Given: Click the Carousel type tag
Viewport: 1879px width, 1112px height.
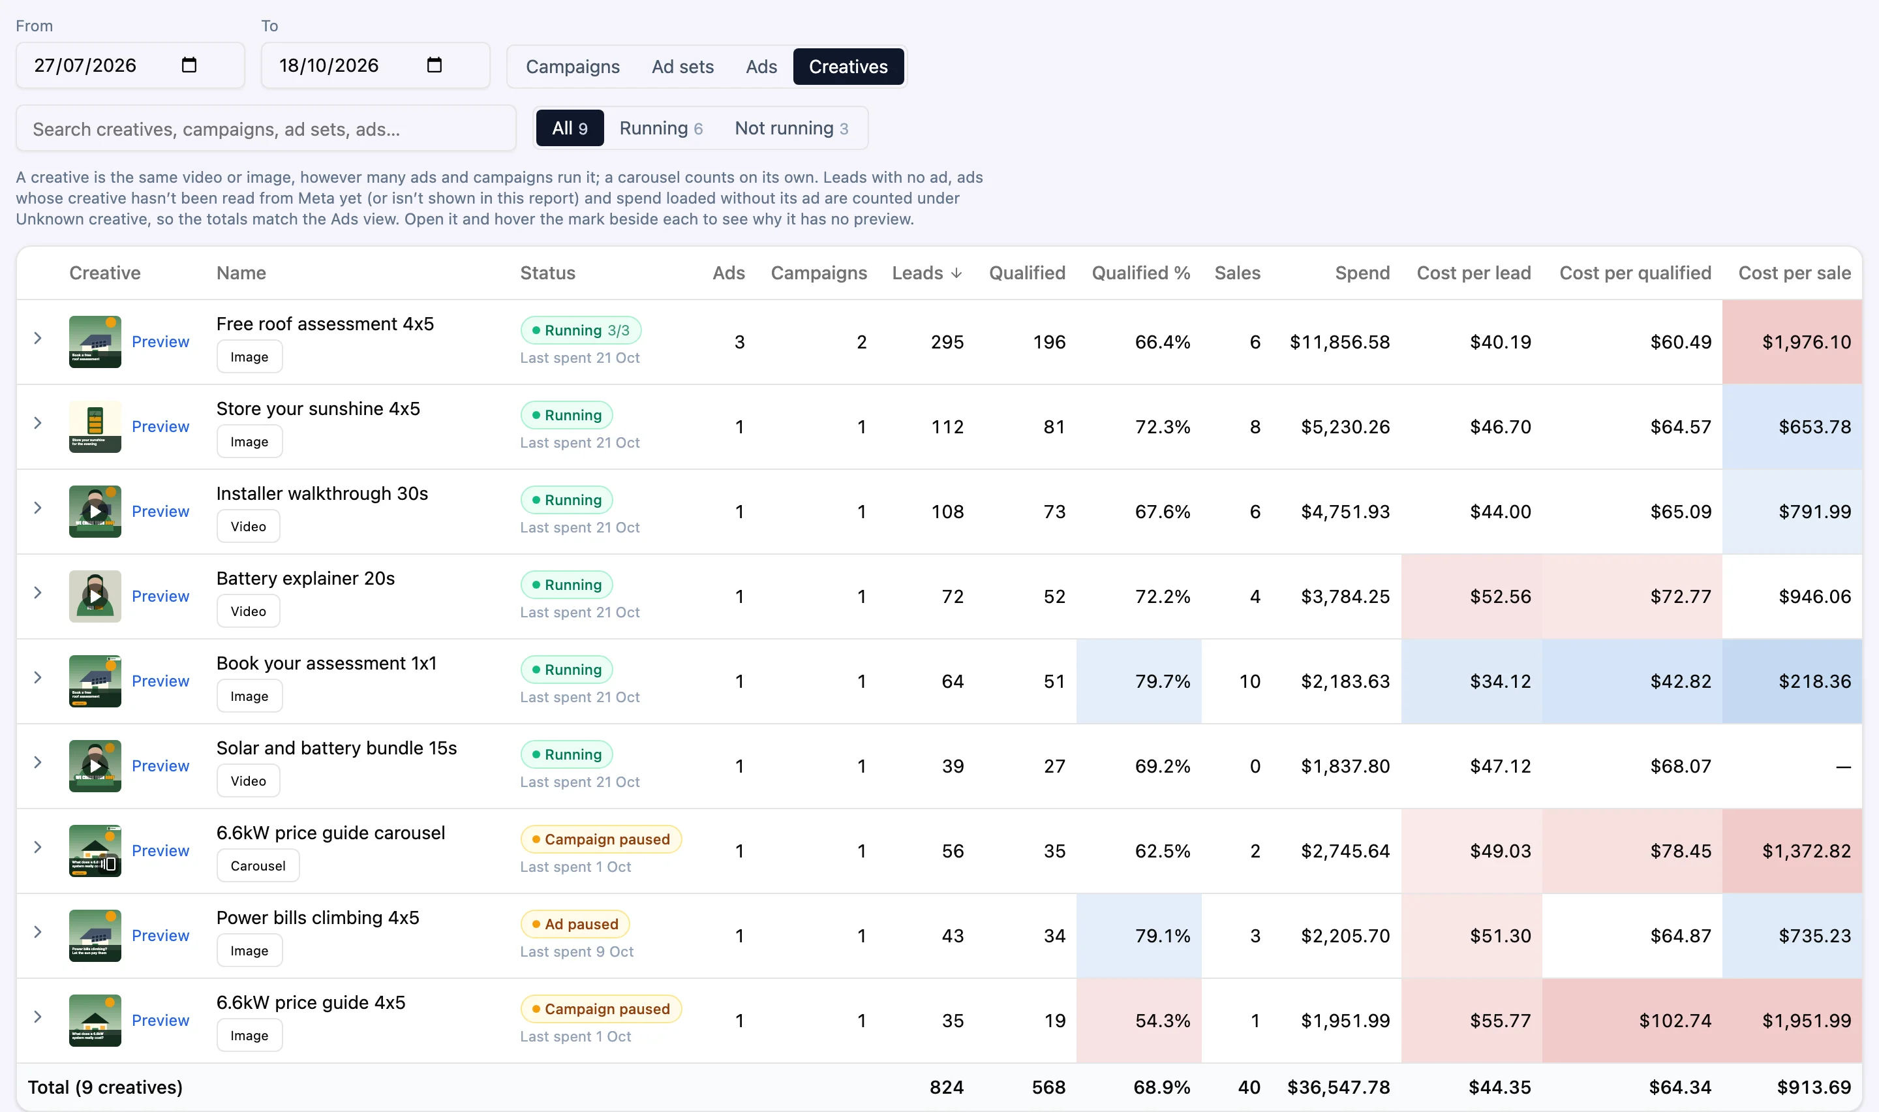Looking at the screenshot, I should coord(258,865).
